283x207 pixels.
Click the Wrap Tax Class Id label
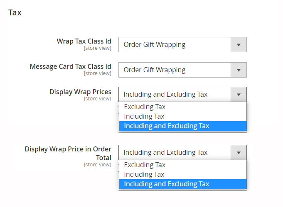pos(84,41)
